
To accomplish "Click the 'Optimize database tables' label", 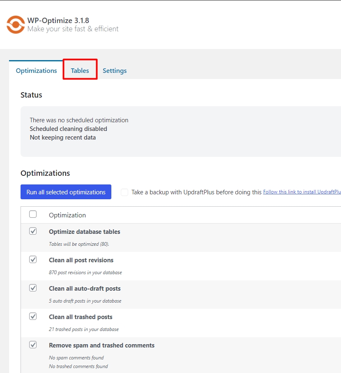I will [85, 232].
